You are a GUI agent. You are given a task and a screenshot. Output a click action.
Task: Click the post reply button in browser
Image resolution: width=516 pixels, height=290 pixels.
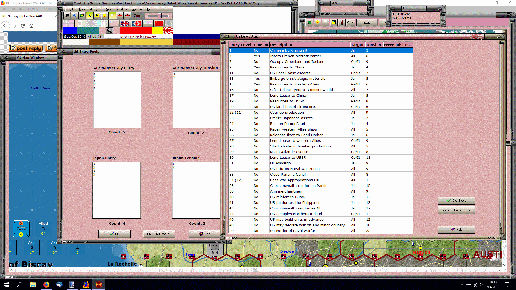pos(26,48)
